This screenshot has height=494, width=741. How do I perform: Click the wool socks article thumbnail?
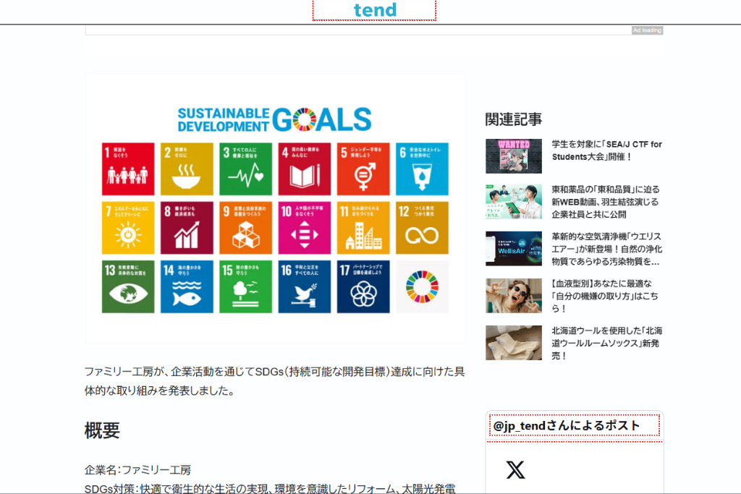coord(514,343)
